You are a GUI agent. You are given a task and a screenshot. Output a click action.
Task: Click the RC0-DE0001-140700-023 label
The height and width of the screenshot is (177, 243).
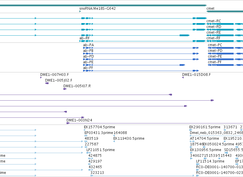tap(220, 173)
